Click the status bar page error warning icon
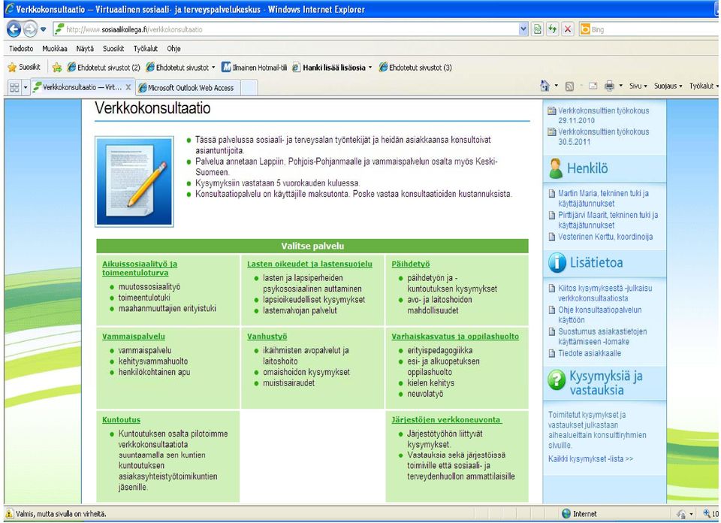The image size is (721, 523). click(9, 514)
